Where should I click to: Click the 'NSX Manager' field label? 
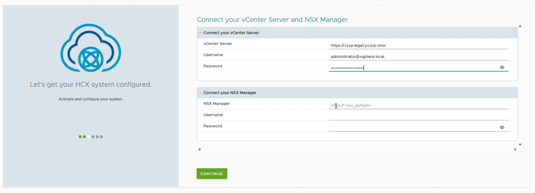pyautogui.click(x=216, y=104)
